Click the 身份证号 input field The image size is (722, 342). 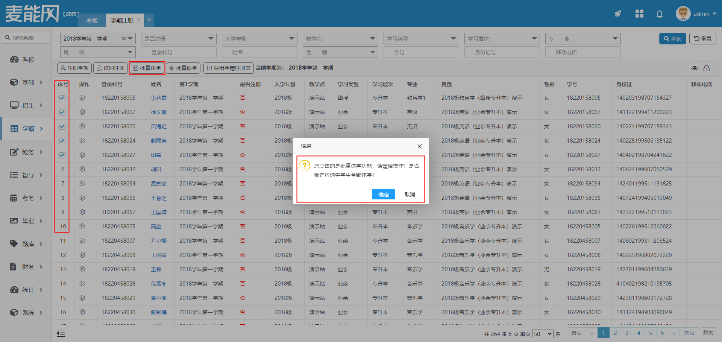(502, 52)
